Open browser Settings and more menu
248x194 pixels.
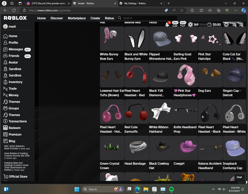(236, 10)
